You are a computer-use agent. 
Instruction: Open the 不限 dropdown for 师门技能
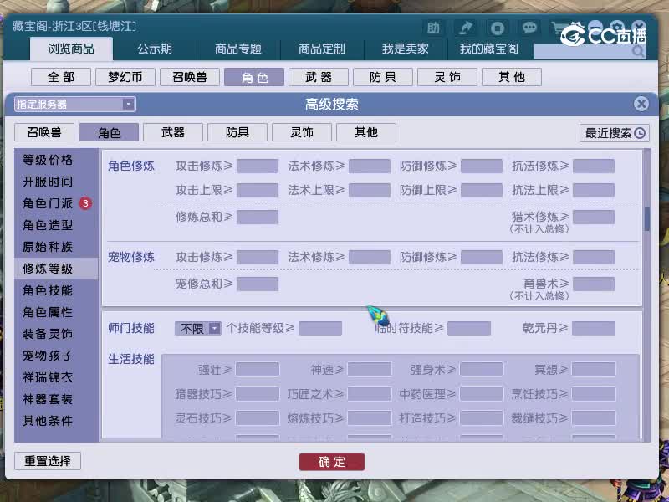point(199,328)
